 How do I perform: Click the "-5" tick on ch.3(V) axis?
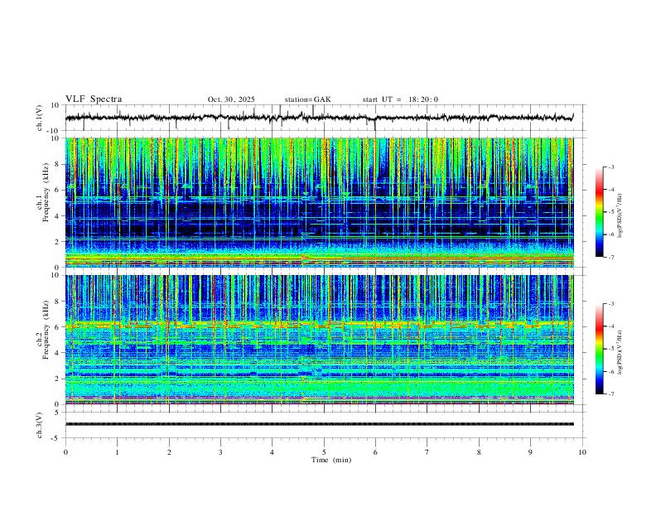[55, 438]
